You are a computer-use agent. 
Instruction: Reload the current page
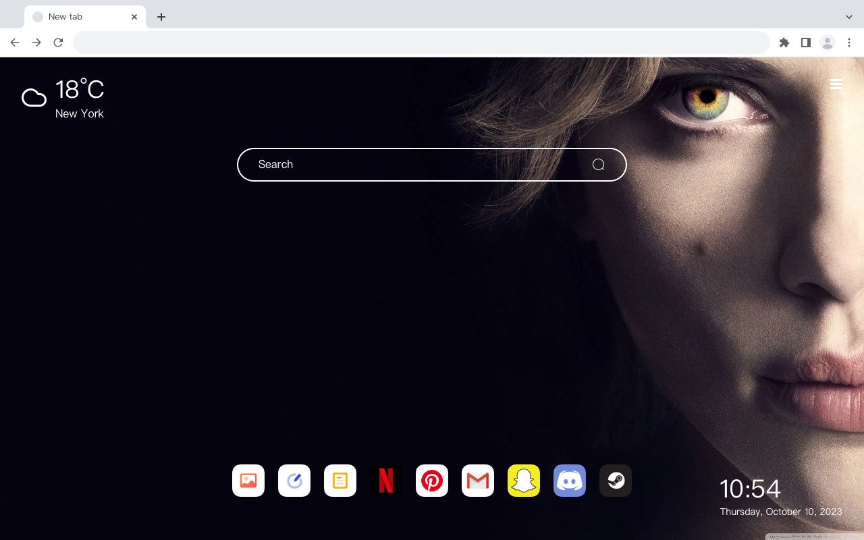coord(58,43)
